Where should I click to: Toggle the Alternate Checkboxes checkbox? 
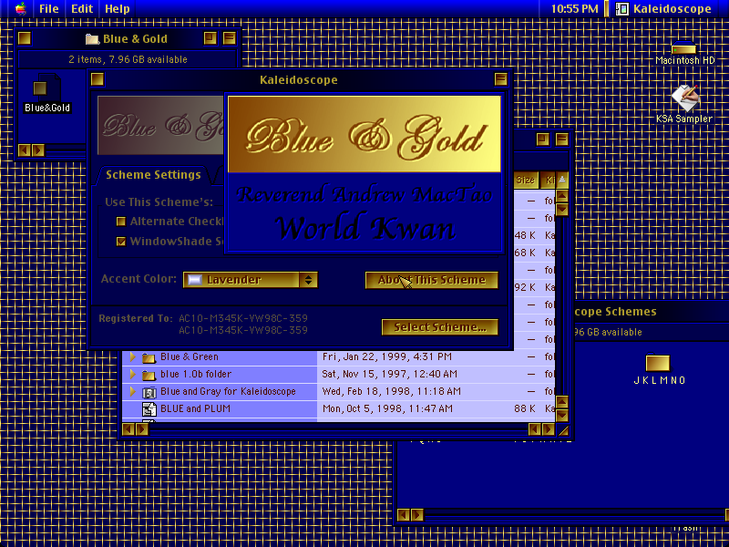[x=121, y=222]
